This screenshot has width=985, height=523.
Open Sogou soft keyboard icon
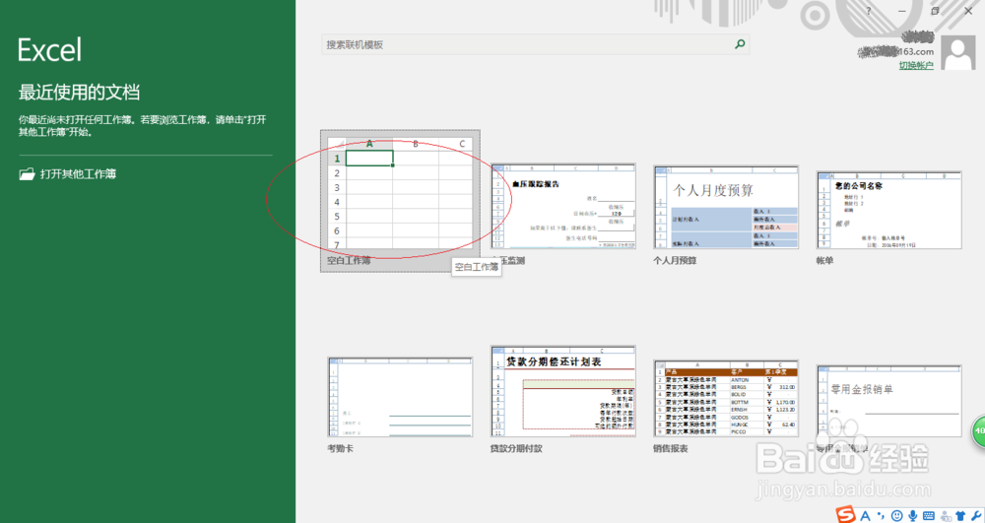click(929, 515)
